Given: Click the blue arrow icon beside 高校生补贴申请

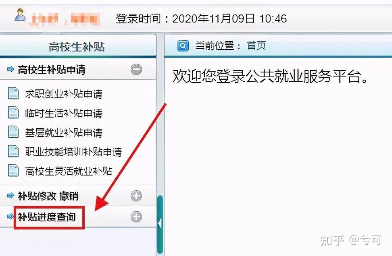Looking at the screenshot, I should pyautogui.click(x=10, y=69).
